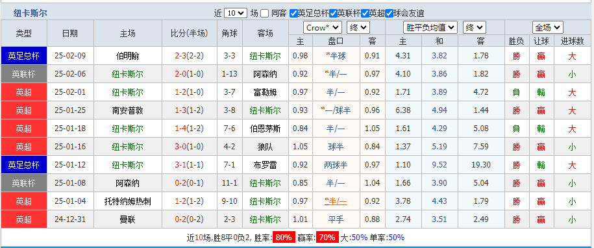Click the 80% win rate badge
Image resolution: width=594 pixels, height=248 pixels.
(283, 238)
